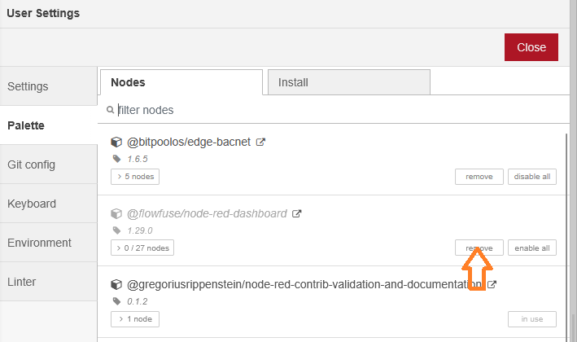Click the version tag icon next to 1.6.5
The image size is (577, 342).
click(116, 159)
